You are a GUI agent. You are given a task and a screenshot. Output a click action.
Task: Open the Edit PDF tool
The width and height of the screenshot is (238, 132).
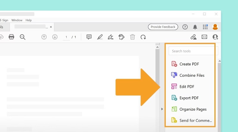click(x=187, y=87)
